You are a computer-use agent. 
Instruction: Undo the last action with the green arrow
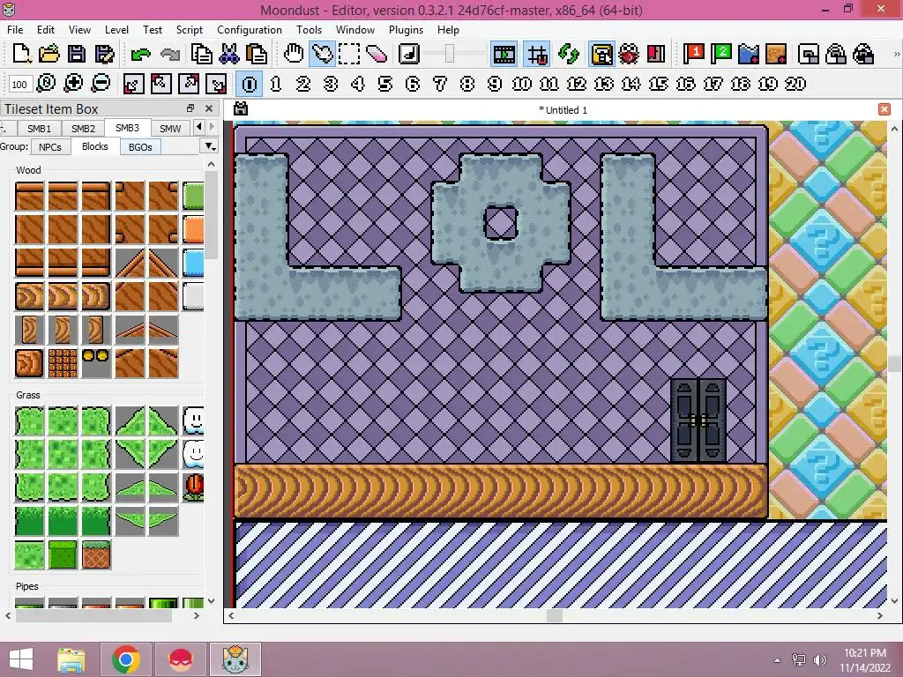pyautogui.click(x=140, y=55)
